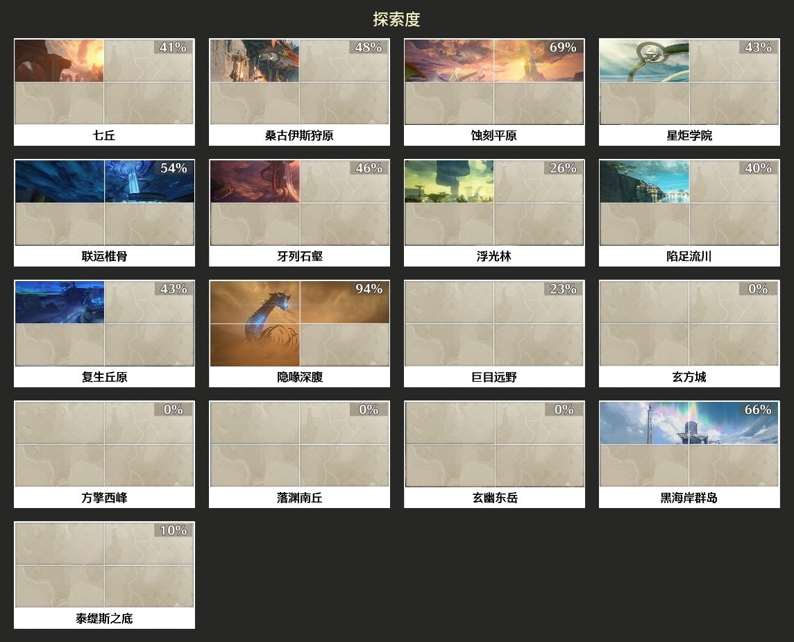Click the 48% badge on 桑古伊斯狩原
Viewport: 794px width, 642px height.
point(368,47)
